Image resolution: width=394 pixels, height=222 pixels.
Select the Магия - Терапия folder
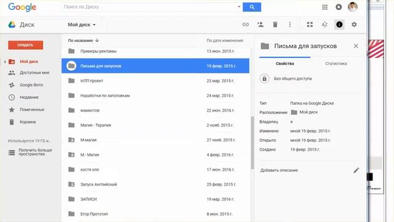[155, 125]
